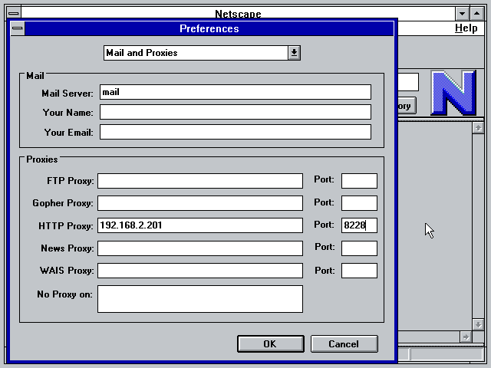Click the FTP Proxy address field
Screen dimensions: 491x368
tap(200, 181)
